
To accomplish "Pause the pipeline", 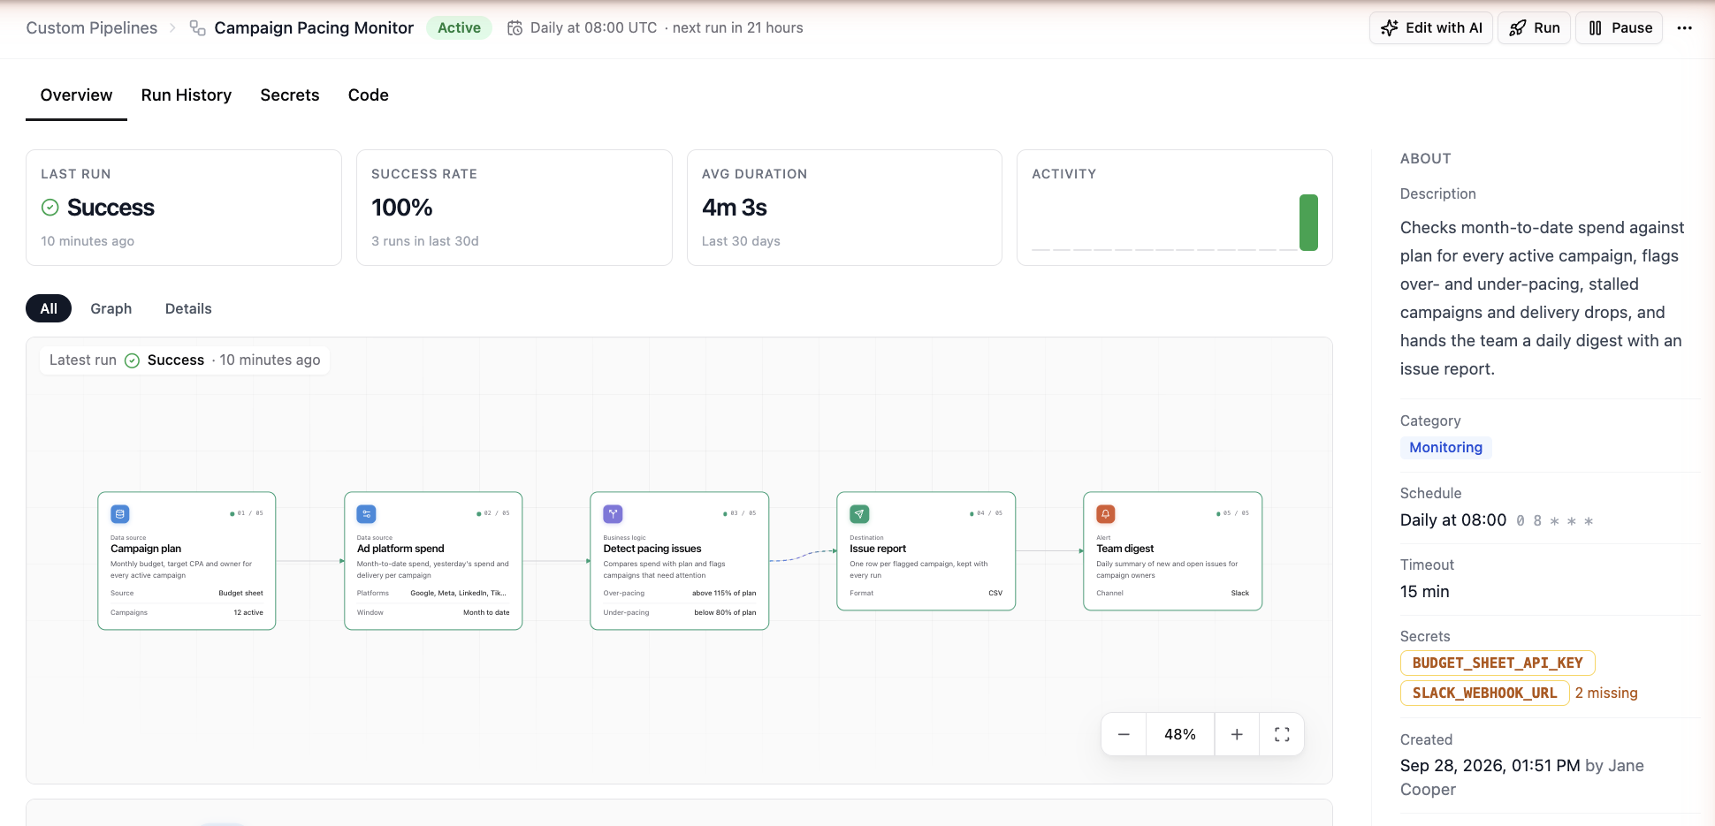I will [1620, 28].
